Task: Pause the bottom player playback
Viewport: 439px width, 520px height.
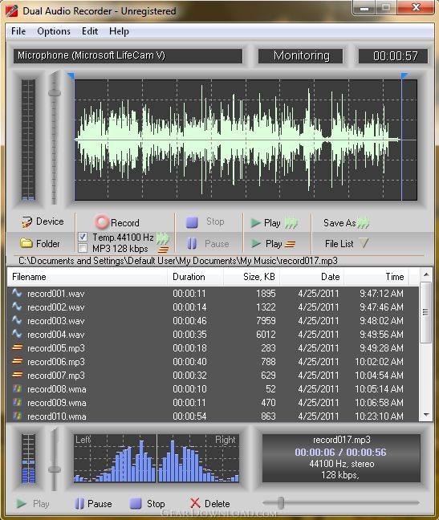Action: (93, 503)
